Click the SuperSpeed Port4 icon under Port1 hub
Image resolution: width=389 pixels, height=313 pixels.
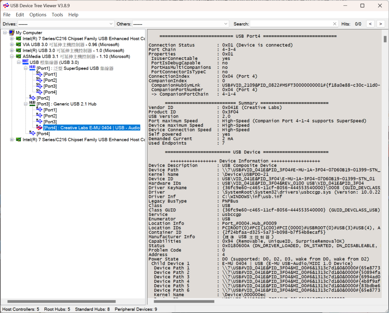[39, 92]
